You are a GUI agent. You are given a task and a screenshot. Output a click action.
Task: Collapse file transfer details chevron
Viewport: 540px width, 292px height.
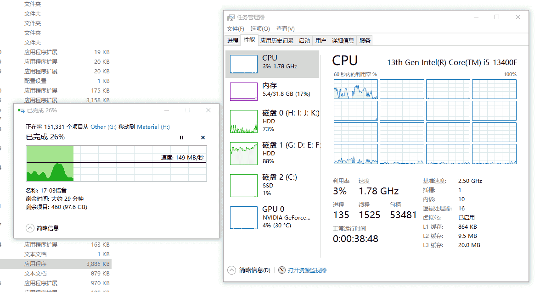30,228
